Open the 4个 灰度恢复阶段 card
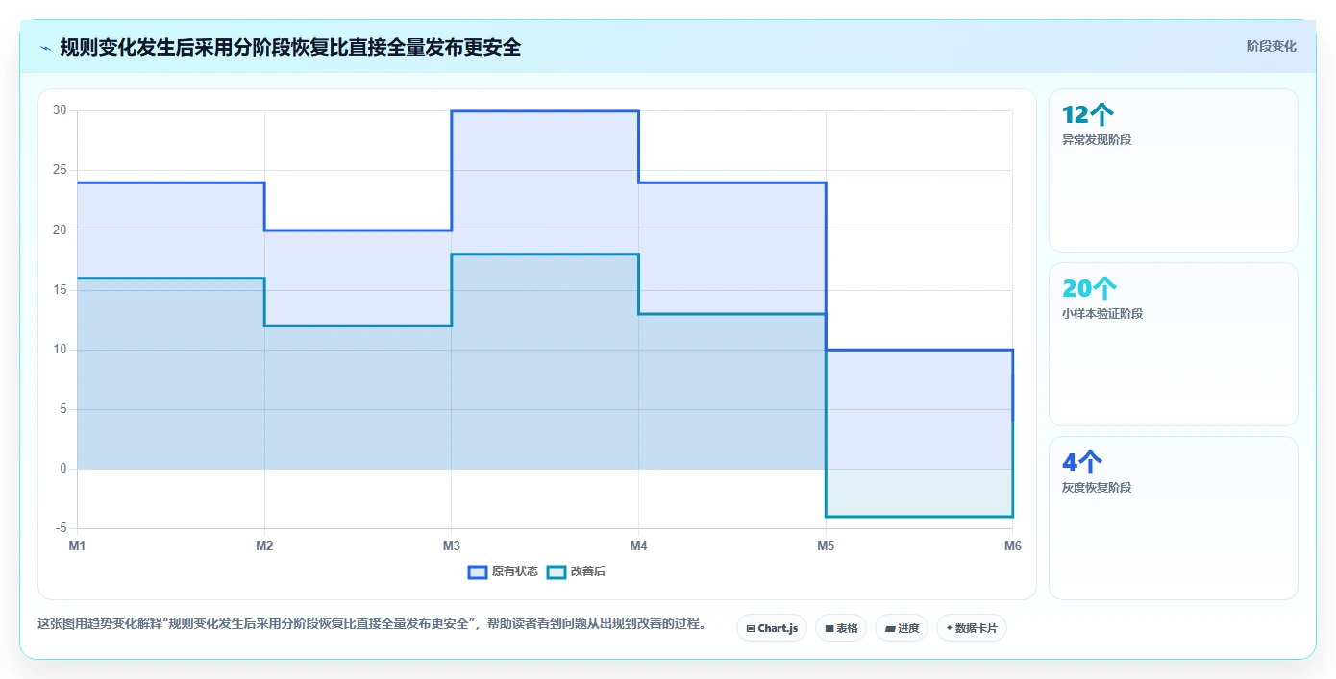 pyautogui.click(x=1174, y=518)
